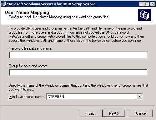The image size is (156, 120).
Task: Click the 'Specify the name of the Windows domain' text
Action: click(x=78, y=87)
